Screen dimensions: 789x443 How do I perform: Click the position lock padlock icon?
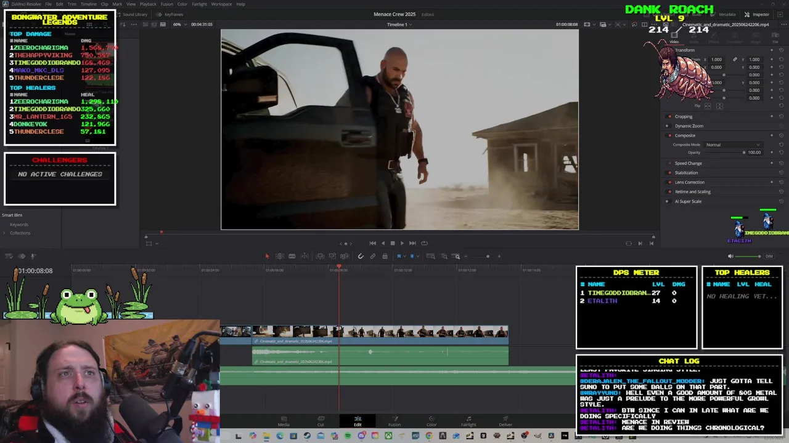click(385, 256)
